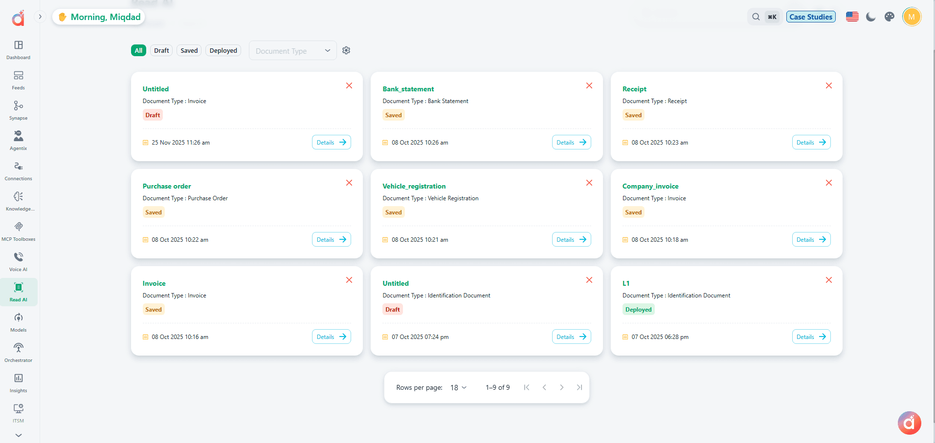Open the search icon in the header

pos(756,17)
